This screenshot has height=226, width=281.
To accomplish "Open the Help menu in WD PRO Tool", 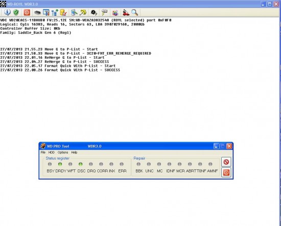I will point(74,153).
